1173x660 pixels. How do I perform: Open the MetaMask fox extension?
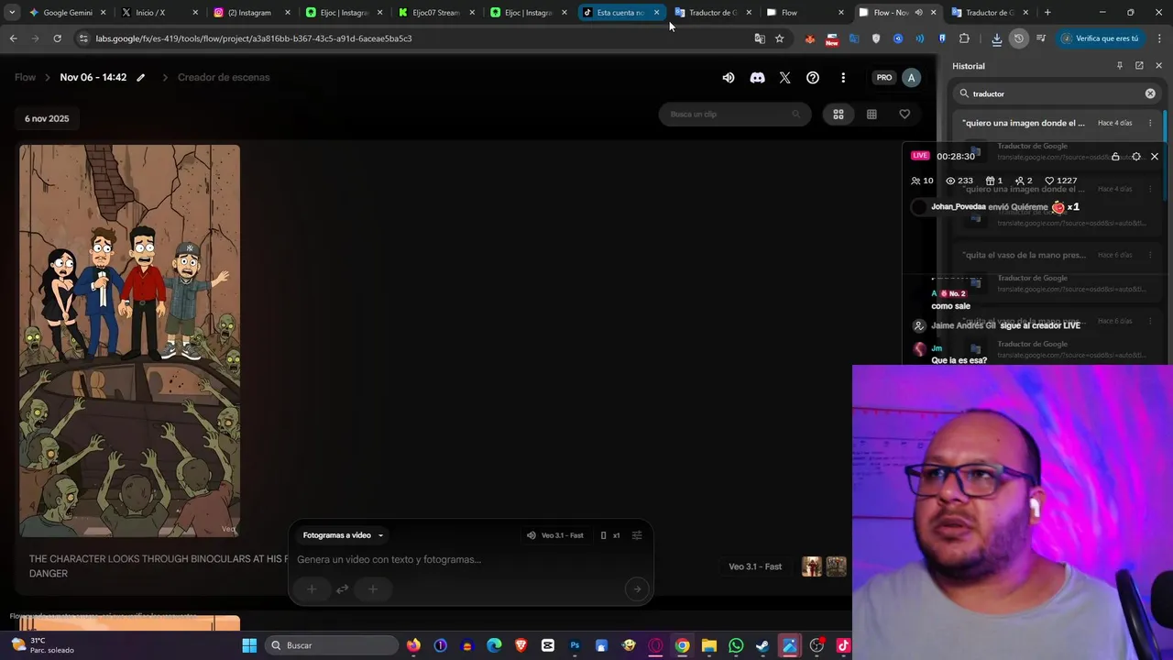(x=810, y=38)
